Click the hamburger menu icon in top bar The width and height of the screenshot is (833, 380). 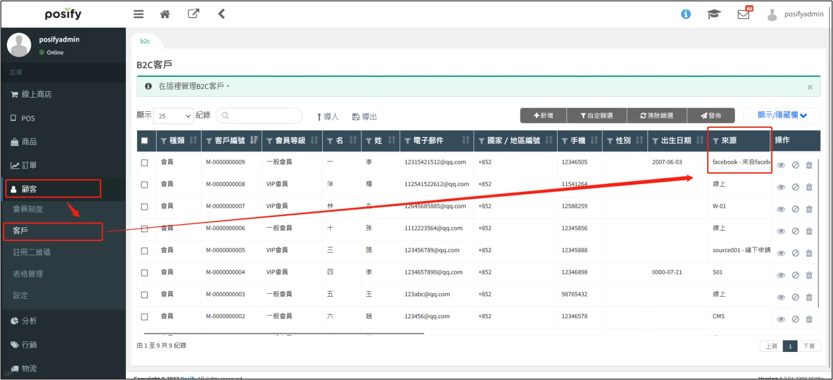coord(138,14)
